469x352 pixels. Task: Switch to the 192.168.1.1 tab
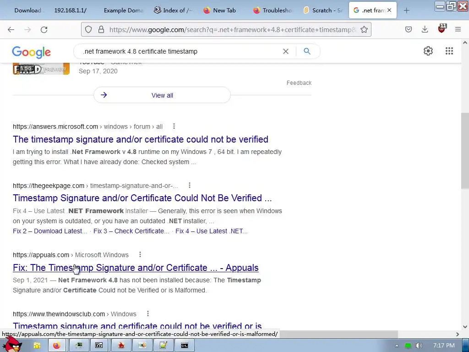(70, 10)
